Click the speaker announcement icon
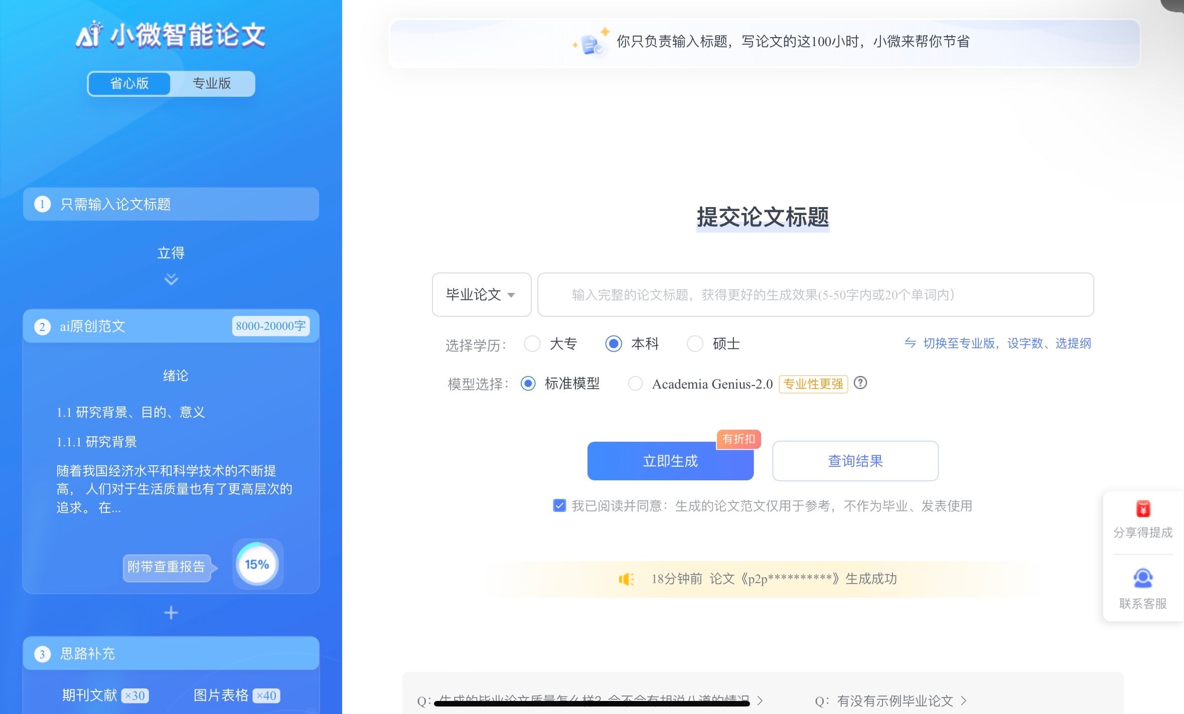1184x714 pixels. click(x=626, y=579)
